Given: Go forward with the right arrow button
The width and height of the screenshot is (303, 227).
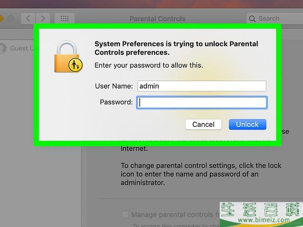Looking at the screenshot, I should (43, 18).
